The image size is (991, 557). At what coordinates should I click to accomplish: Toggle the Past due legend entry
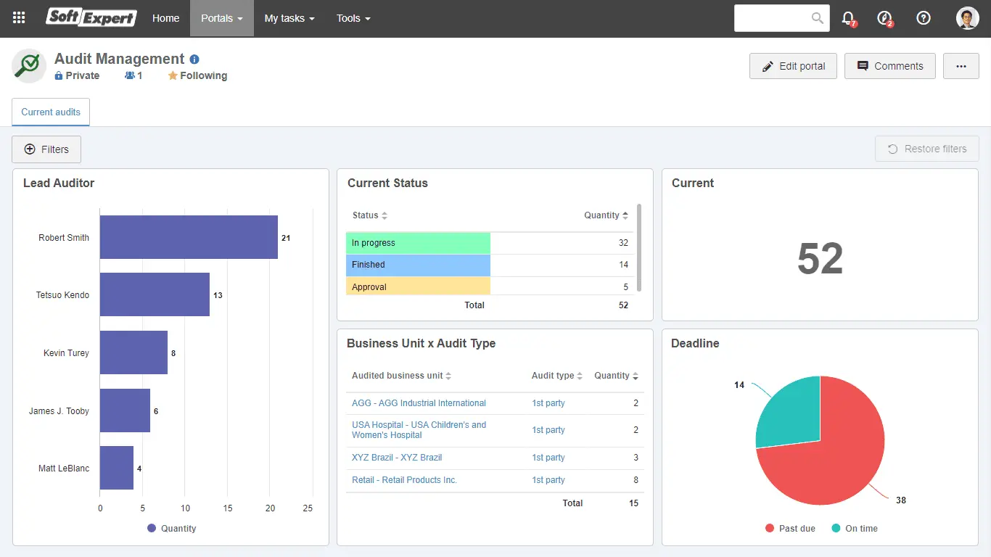[789, 528]
